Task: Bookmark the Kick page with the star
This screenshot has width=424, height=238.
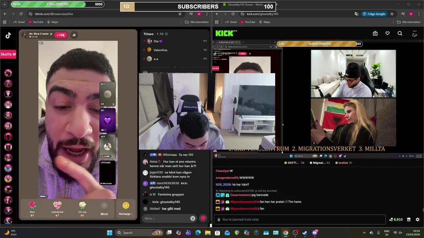Action: click(392, 14)
